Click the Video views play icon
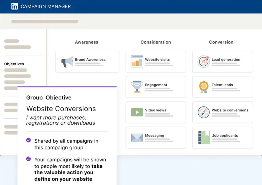The height and width of the screenshot is (185, 262). [x=137, y=112]
